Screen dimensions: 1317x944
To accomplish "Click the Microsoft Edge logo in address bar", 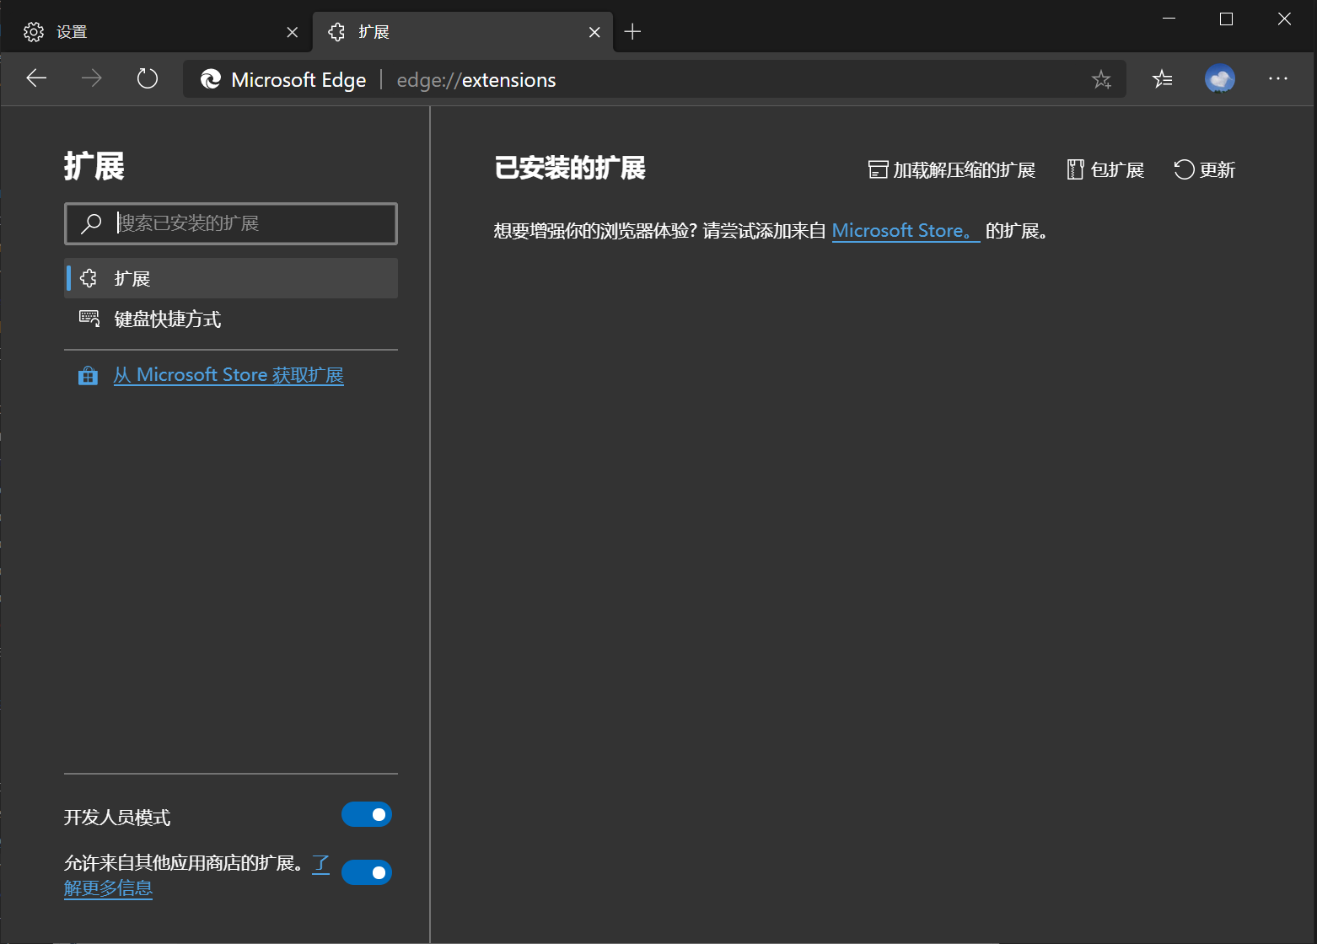I will click(x=210, y=79).
